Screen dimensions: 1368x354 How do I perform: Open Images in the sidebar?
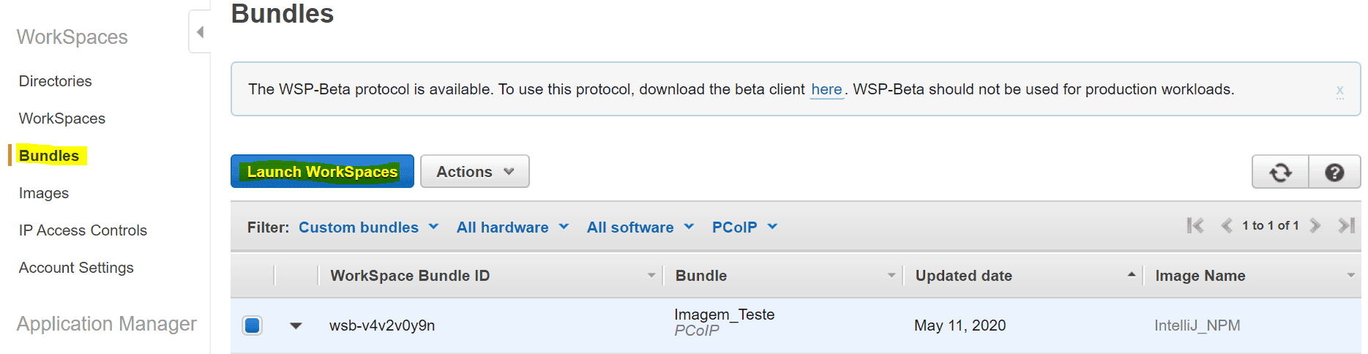(44, 193)
